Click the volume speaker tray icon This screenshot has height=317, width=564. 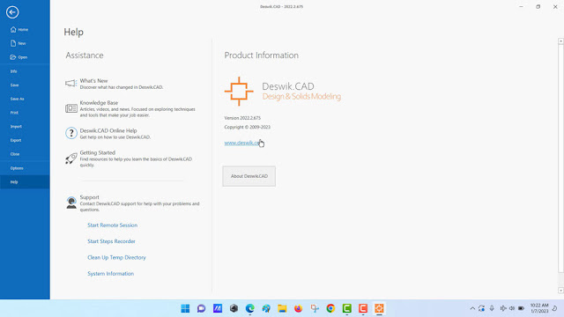click(x=512, y=308)
